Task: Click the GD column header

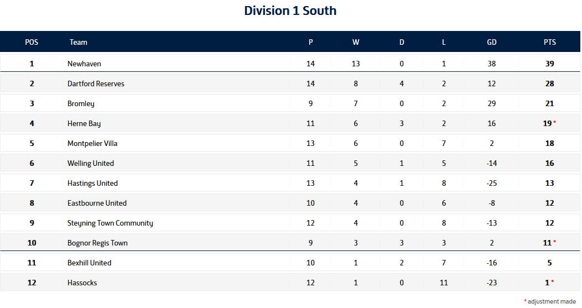Action: [492, 42]
